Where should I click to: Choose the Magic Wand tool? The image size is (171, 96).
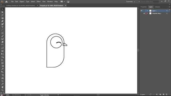[x=2, y=15]
